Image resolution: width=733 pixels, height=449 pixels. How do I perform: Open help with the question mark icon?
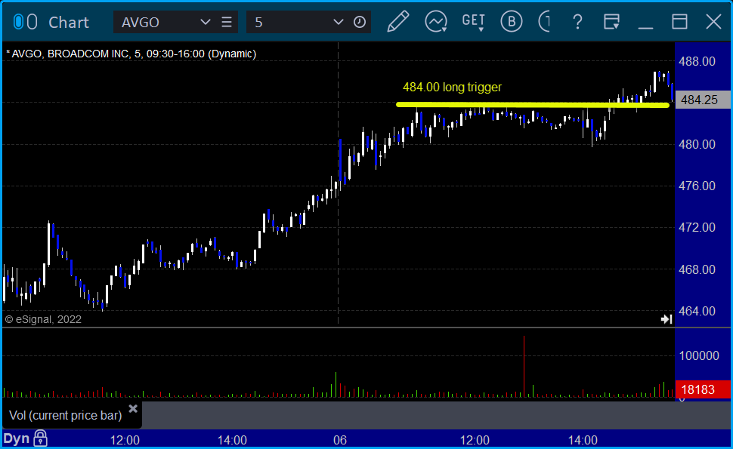tap(578, 22)
